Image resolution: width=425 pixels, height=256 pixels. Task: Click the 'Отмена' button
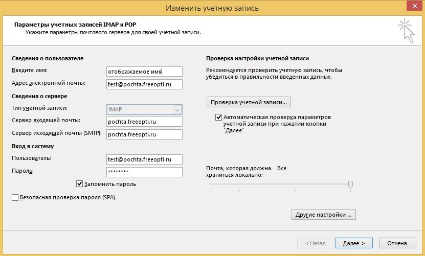click(x=397, y=243)
